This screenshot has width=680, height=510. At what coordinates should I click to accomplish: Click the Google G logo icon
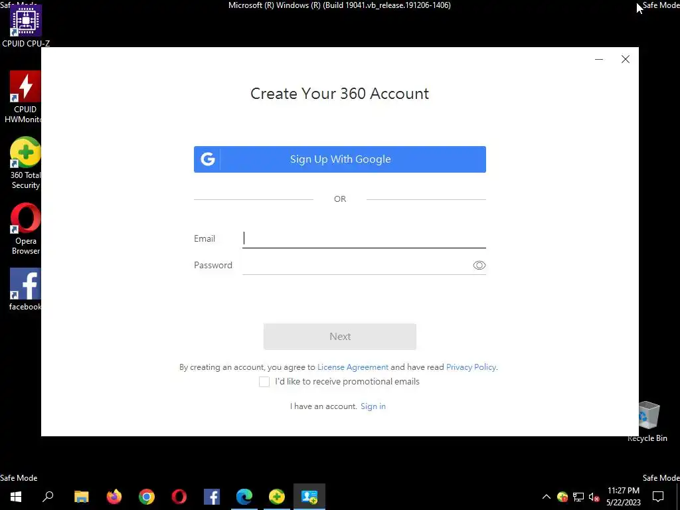tap(208, 159)
